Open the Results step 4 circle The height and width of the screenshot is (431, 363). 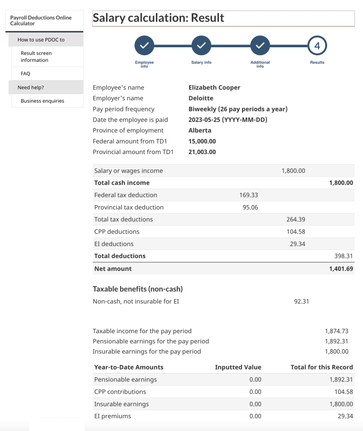(x=317, y=45)
